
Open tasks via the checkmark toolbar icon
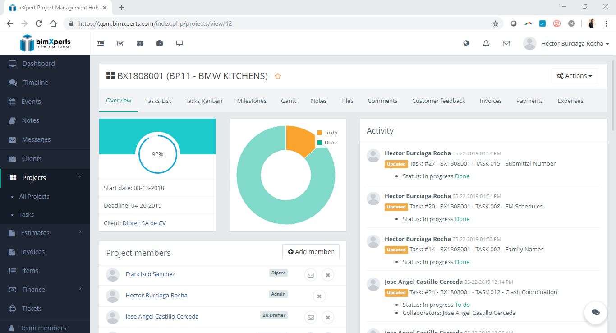(x=120, y=43)
